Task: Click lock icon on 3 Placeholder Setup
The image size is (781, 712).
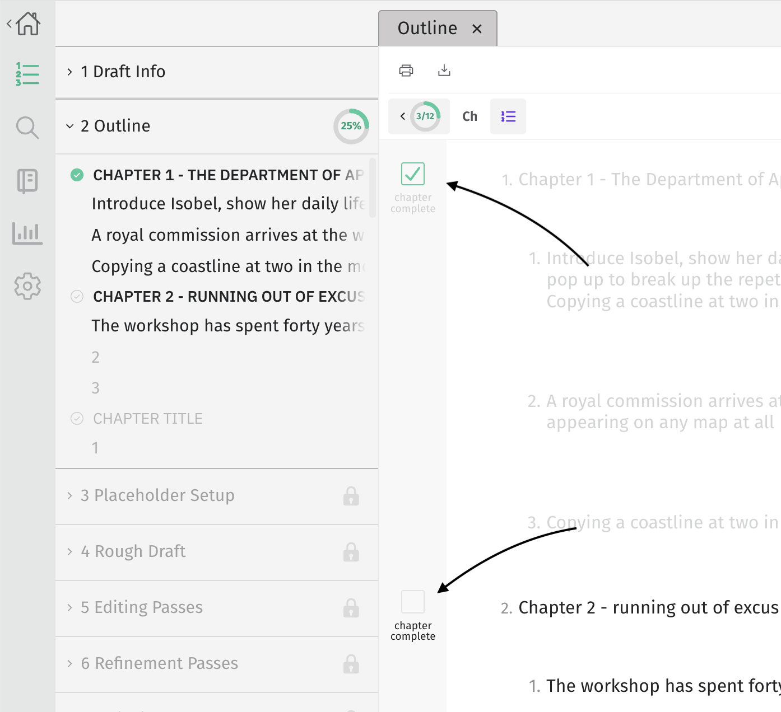Action: tap(351, 496)
